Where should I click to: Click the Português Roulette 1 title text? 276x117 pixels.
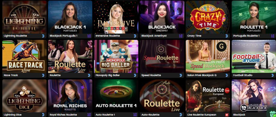point(246,36)
